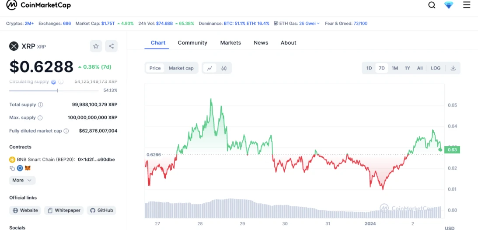Screen dimensions: 478x230
Task: Click the green end dot of the price line
Action: coord(440,150)
